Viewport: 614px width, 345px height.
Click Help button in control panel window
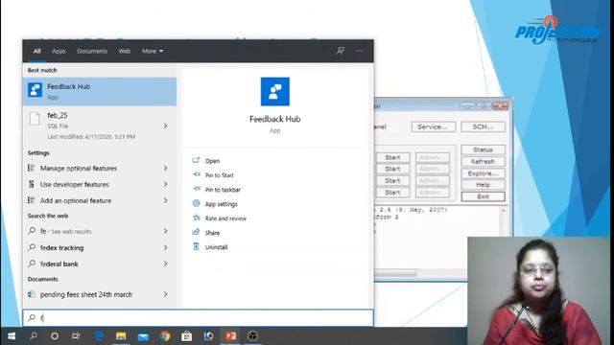click(x=483, y=185)
